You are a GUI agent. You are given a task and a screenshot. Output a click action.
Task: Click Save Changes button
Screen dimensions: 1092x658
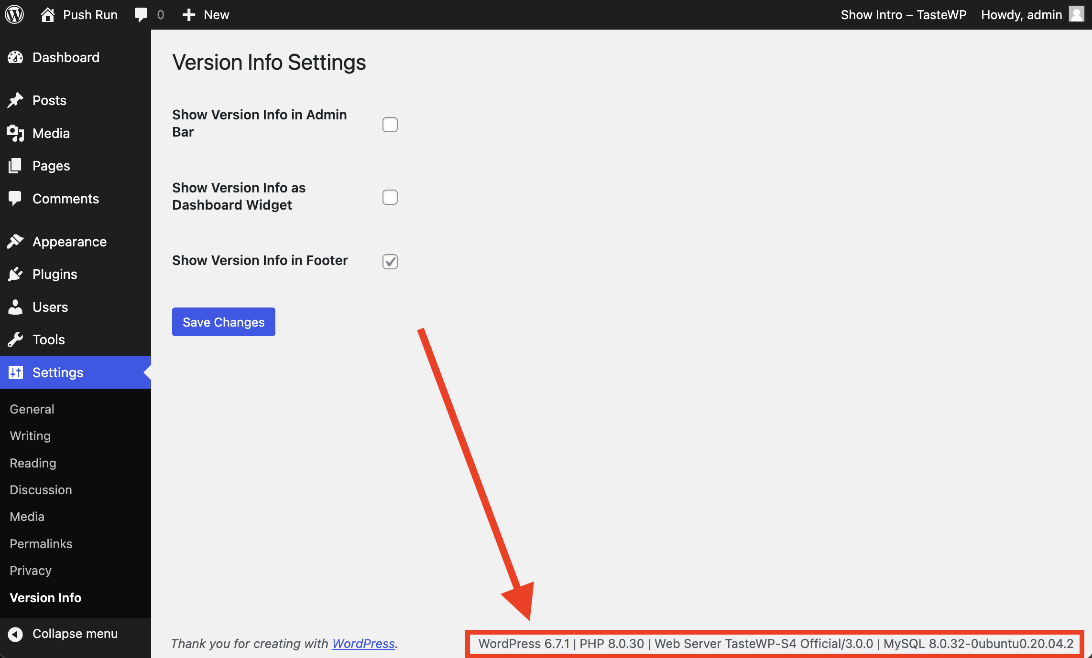tap(224, 322)
